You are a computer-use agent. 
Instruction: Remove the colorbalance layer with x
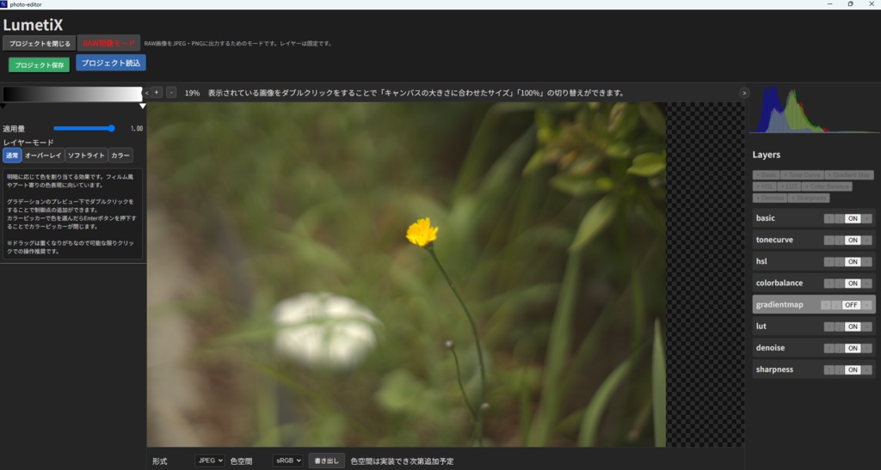pyautogui.click(x=867, y=284)
